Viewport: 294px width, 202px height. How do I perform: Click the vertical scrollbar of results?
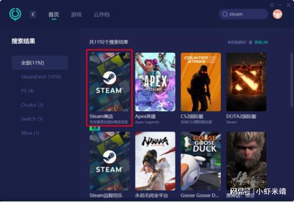point(292,80)
